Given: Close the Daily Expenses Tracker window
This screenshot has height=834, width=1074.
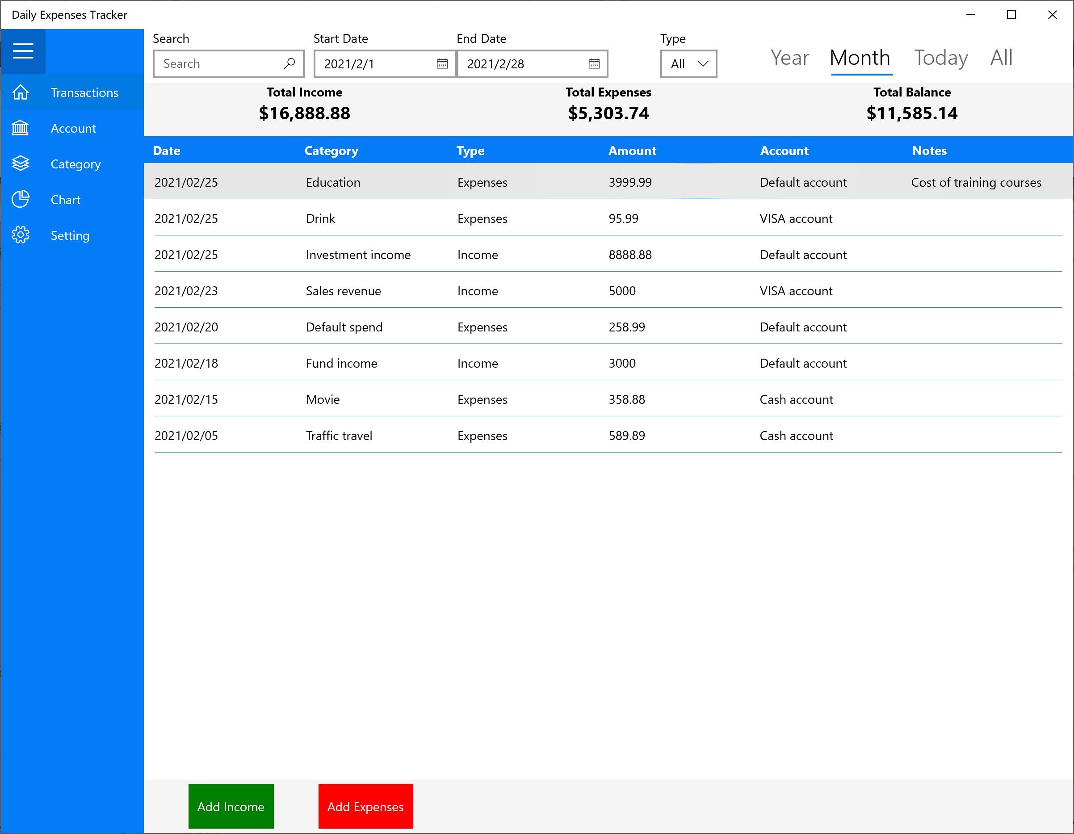Looking at the screenshot, I should [1053, 15].
